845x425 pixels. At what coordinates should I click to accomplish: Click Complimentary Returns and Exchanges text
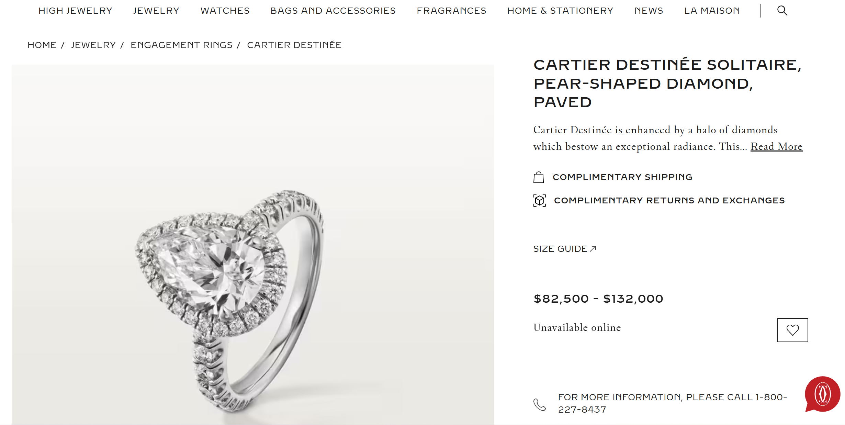coord(669,200)
